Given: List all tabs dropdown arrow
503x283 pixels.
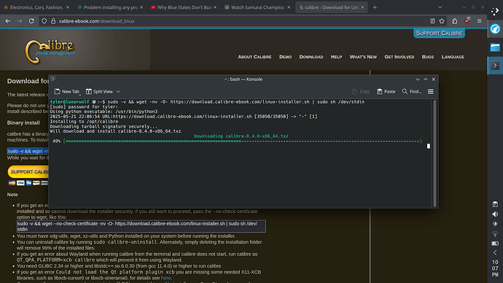Looking at the screenshot, I should tap(440, 7).
